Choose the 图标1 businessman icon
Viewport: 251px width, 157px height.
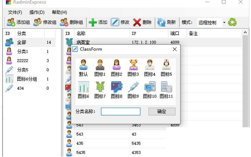tap(100, 65)
